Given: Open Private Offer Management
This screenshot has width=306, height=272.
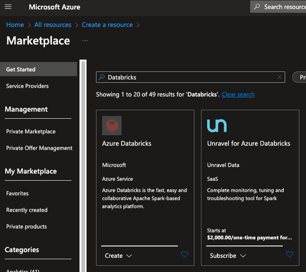Looking at the screenshot, I should 39,148.
